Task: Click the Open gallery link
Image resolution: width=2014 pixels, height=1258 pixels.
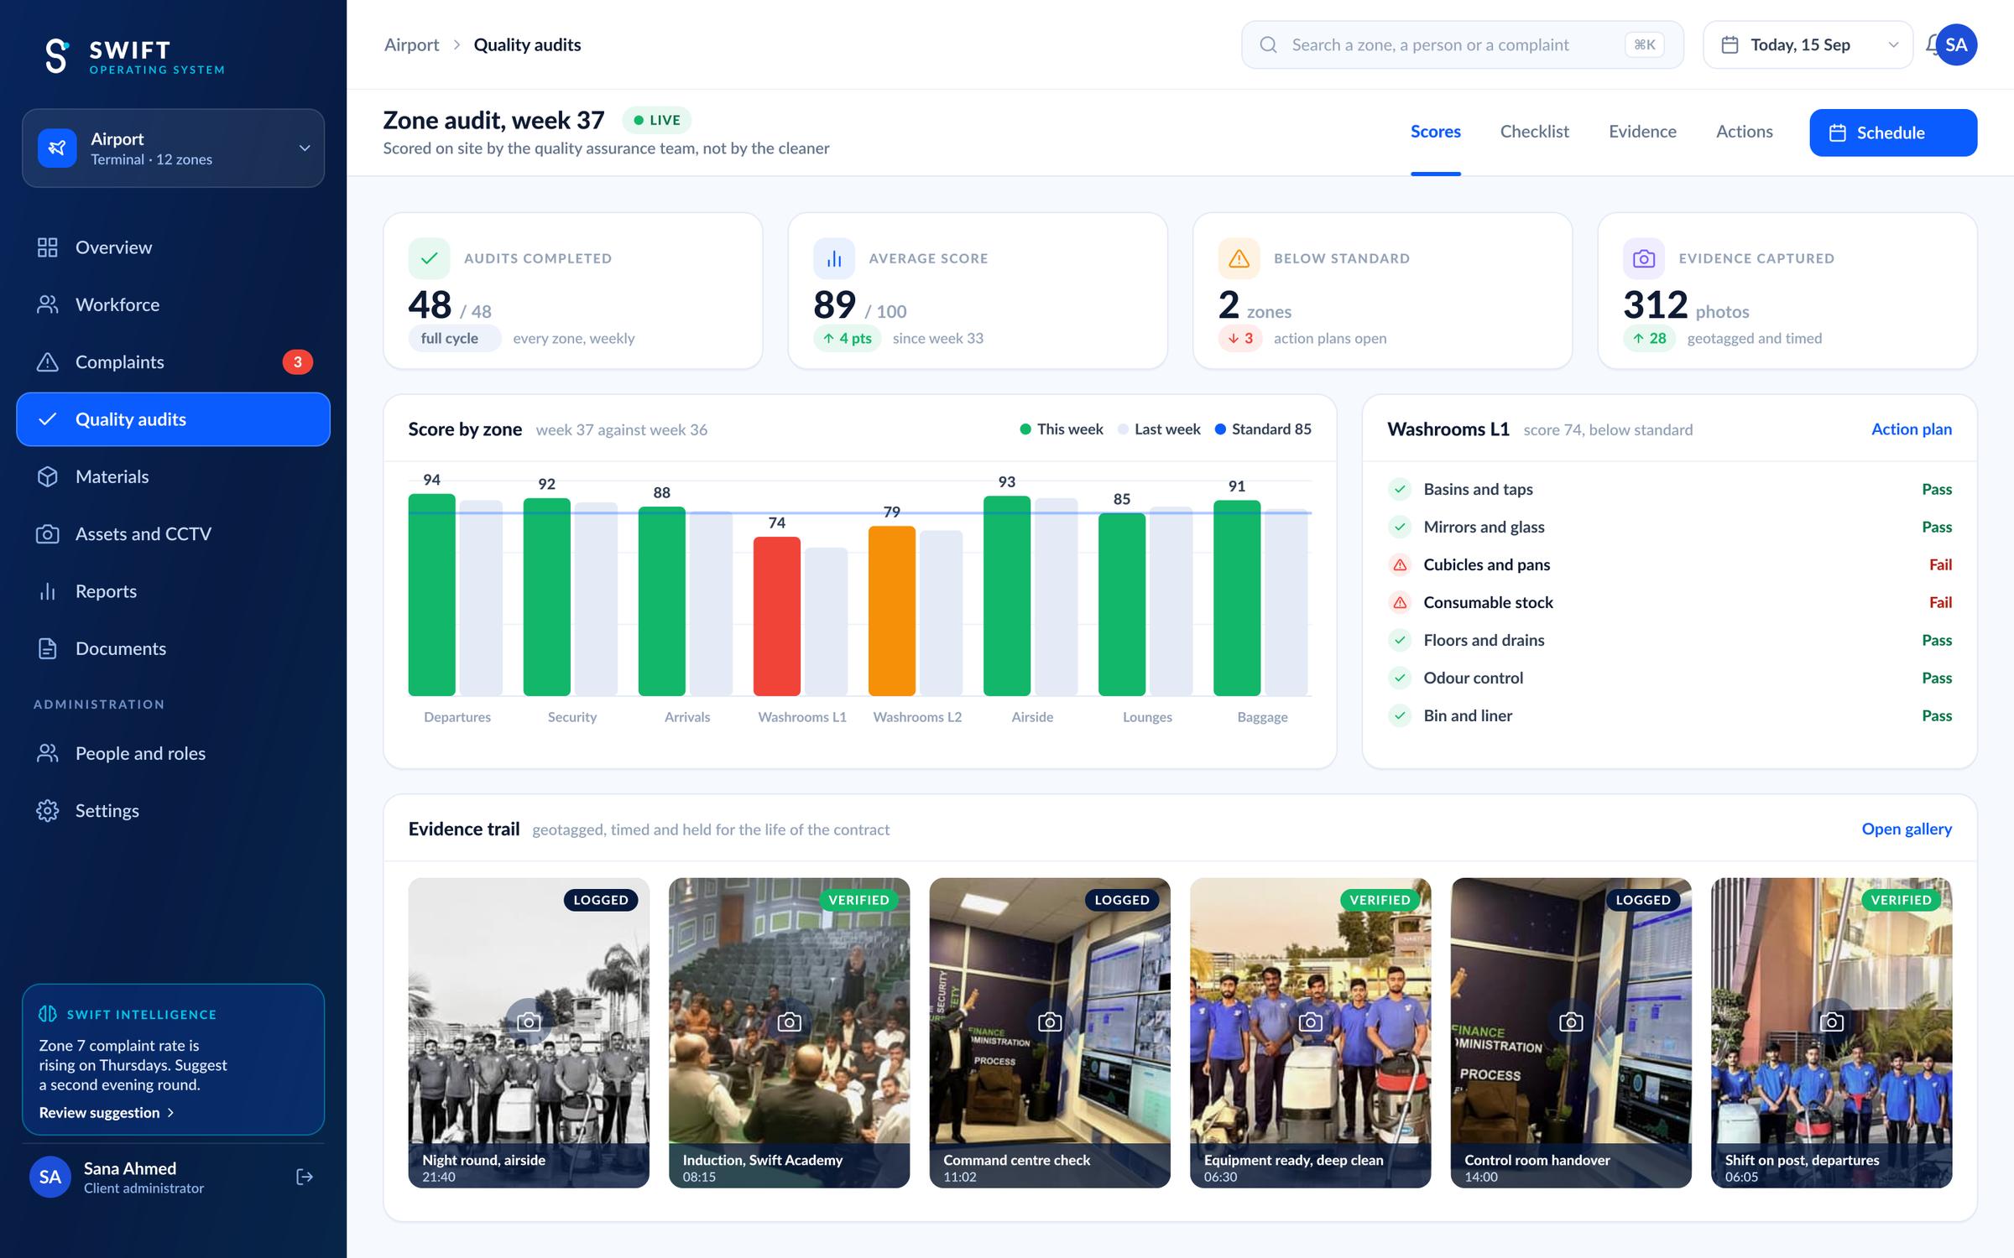Action: tap(1906, 829)
